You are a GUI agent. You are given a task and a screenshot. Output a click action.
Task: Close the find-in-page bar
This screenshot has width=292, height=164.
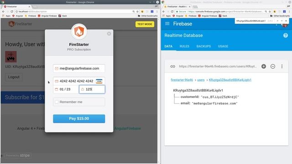tap(286, 21)
